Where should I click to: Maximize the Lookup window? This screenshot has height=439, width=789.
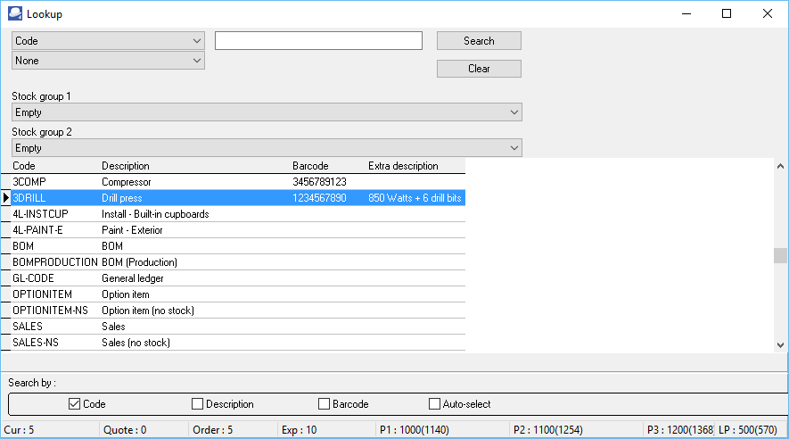coord(727,14)
